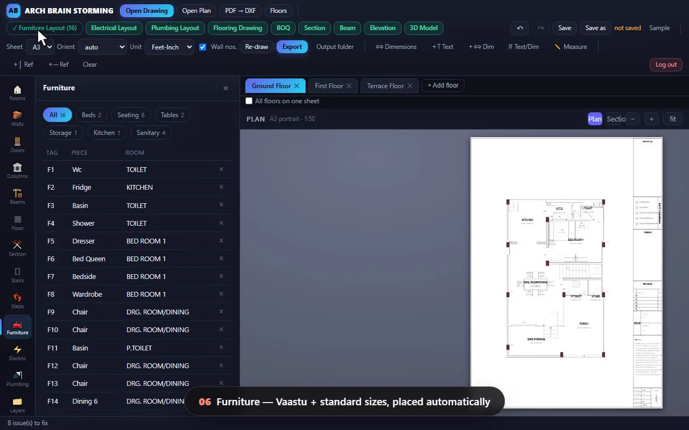Open the Section scissors tool in sidebar
689x430 pixels.
[17, 248]
